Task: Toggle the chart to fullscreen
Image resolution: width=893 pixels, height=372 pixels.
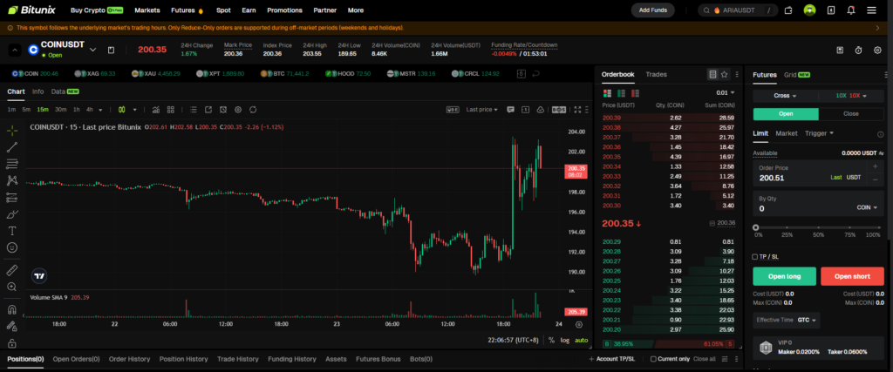Action: (x=577, y=109)
